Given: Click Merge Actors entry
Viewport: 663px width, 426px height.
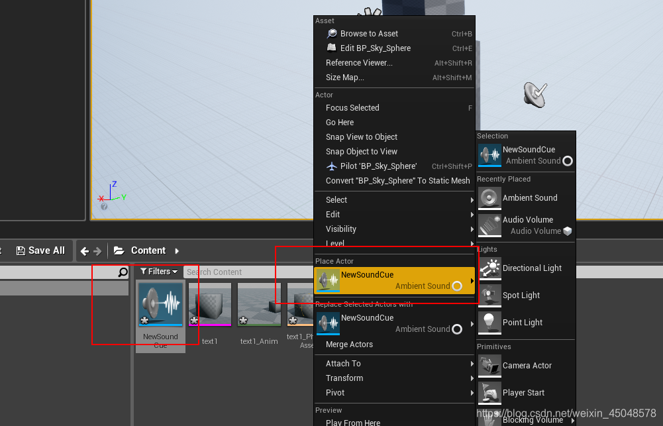Looking at the screenshot, I should (x=394, y=345).
